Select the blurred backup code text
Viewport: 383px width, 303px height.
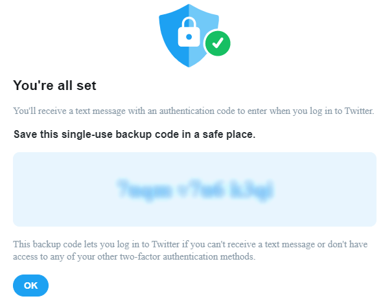(x=194, y=190)
